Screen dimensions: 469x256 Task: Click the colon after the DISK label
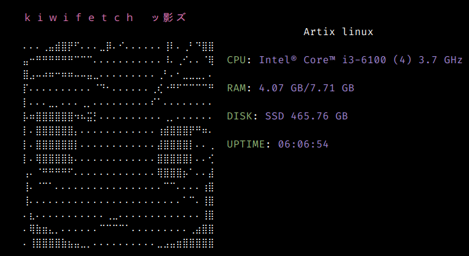pos(252,116)
